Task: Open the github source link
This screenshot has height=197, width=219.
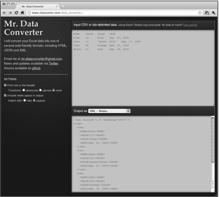Action: (36, 68)
